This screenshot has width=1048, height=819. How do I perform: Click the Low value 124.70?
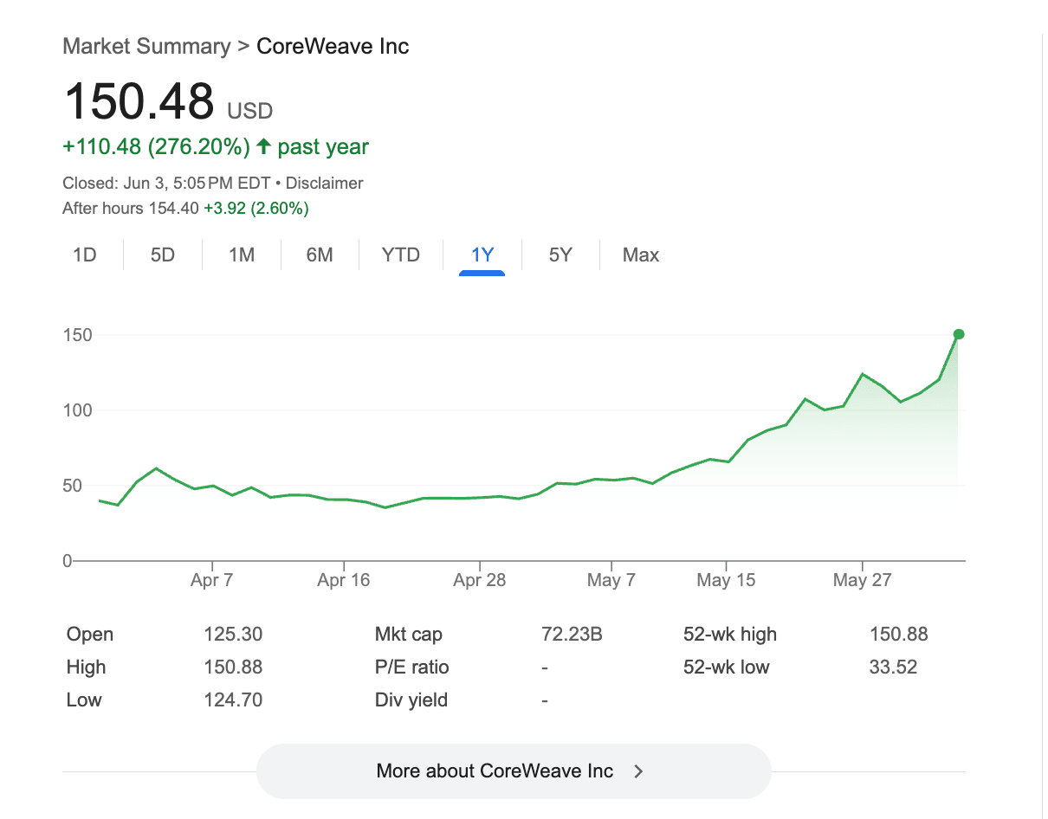[x=233, y=700]
